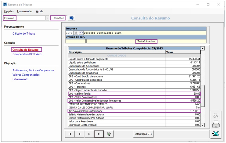Go to first record navigation button
Screen dimensions: 226x143
[x=70, y=134]
